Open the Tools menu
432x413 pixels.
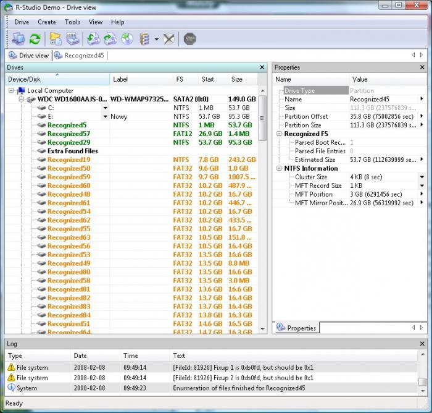pyautogui.click(x=72, y=22)
